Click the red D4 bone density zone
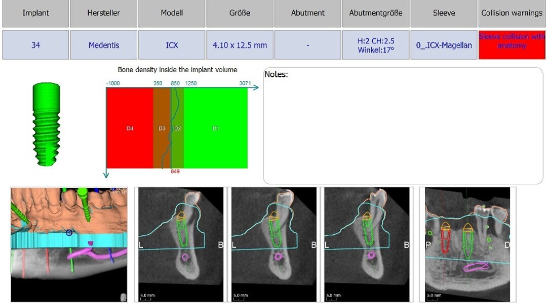Screen dimensions: 548x303 click(x=130, y=128)
